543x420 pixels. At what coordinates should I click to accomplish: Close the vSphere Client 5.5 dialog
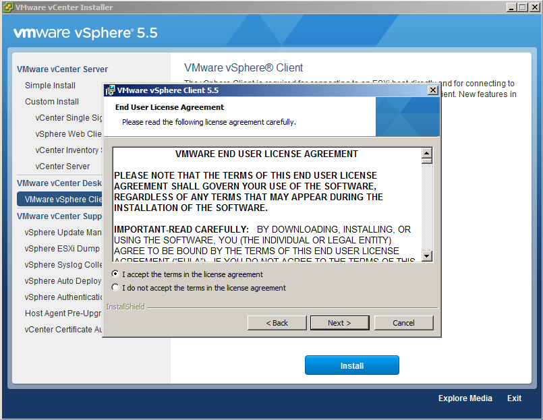[433, 90]
